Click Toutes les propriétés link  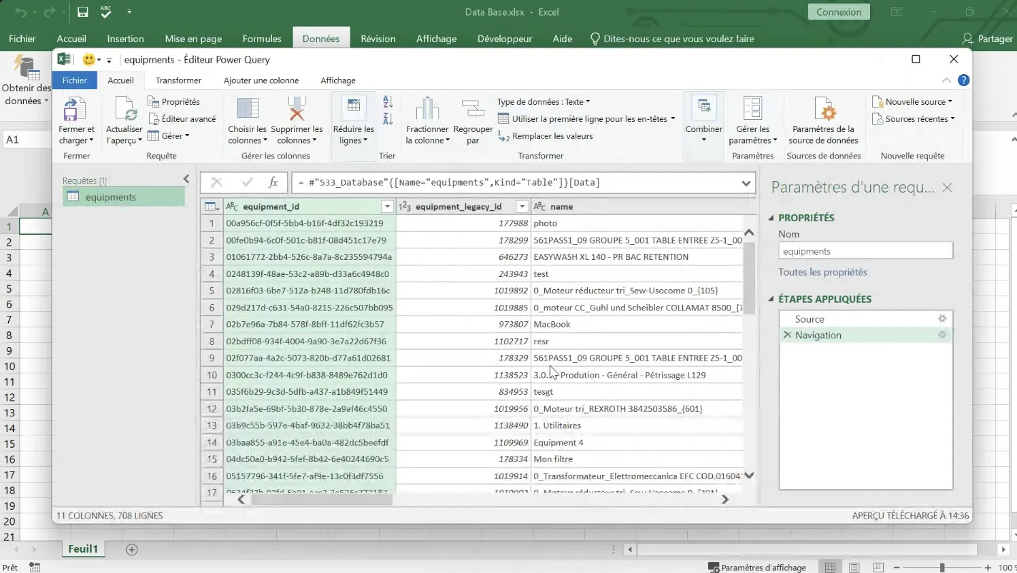click(822, 272)
